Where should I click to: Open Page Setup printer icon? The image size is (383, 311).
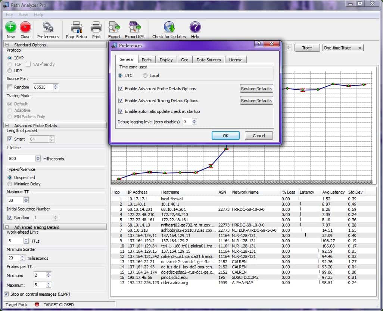[x=77, y=27]
